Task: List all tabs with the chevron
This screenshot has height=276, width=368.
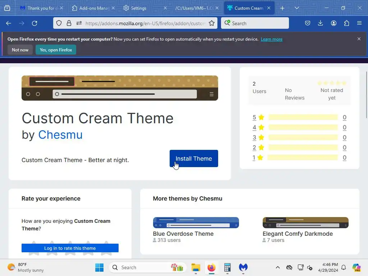Action: point(296,8)
